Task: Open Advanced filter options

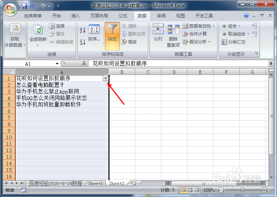Action: [129, 42]
